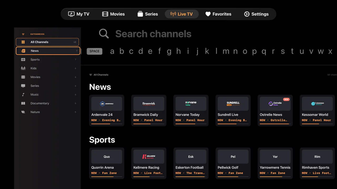Open the Sundrell Live channel logo
This screenshot has width=337, height=189.
[233, 103]
